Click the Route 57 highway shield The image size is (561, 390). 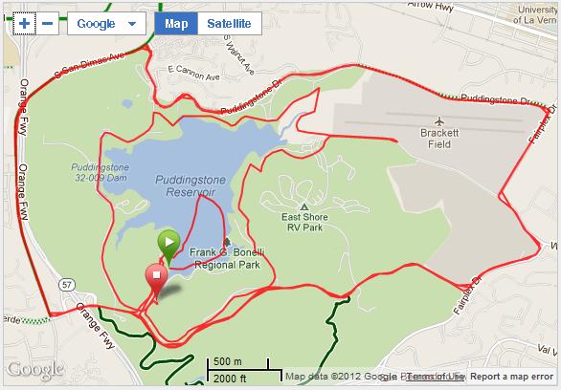coord(67,285)
